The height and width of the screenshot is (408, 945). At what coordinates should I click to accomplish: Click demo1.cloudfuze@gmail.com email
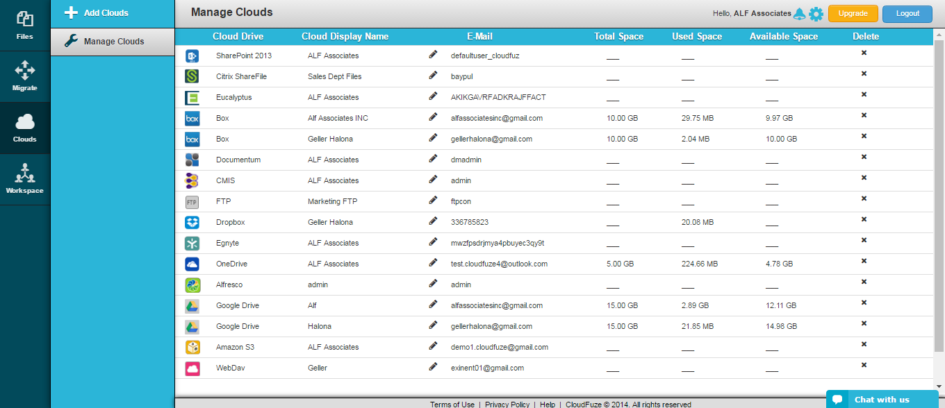500,348
